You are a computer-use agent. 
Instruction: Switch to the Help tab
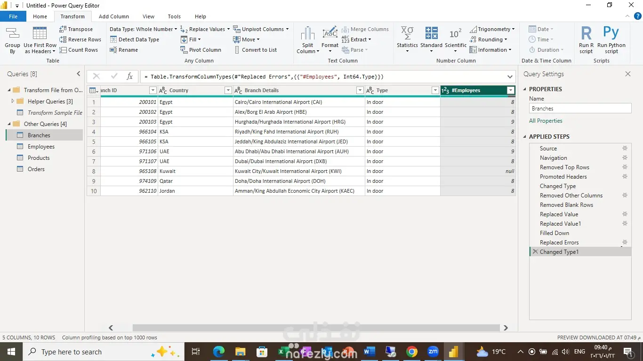pos(201,16)
